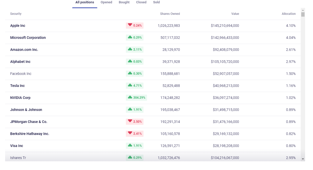Select the All positions tab
The image size is (313, 170).
pyautogui.click(x=85, y=2)
